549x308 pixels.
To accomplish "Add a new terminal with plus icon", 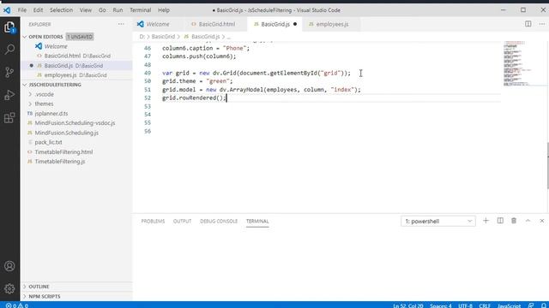I will pos(486,221).
